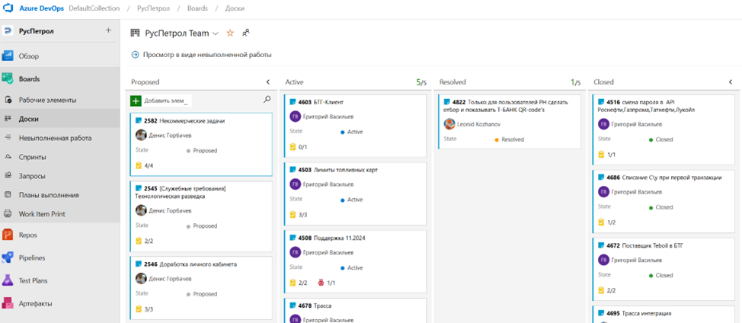Toggle the 4/4 checklist on item 2582
742x323 pixels.
pyautogui.click(x=144, y=165)
